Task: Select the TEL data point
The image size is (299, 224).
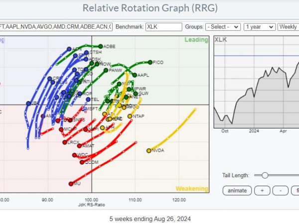Action: click(x=88, y=100)
